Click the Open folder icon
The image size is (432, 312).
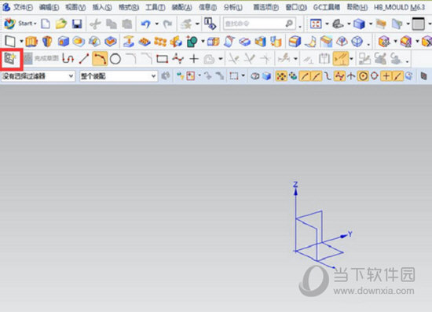tap(61, 24)
